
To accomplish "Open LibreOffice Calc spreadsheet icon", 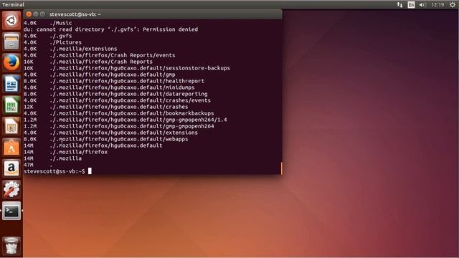I will (x=11, y=105).
